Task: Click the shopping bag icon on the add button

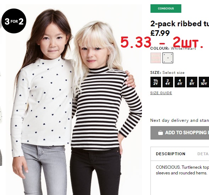Action: click(x=160, y=133)
